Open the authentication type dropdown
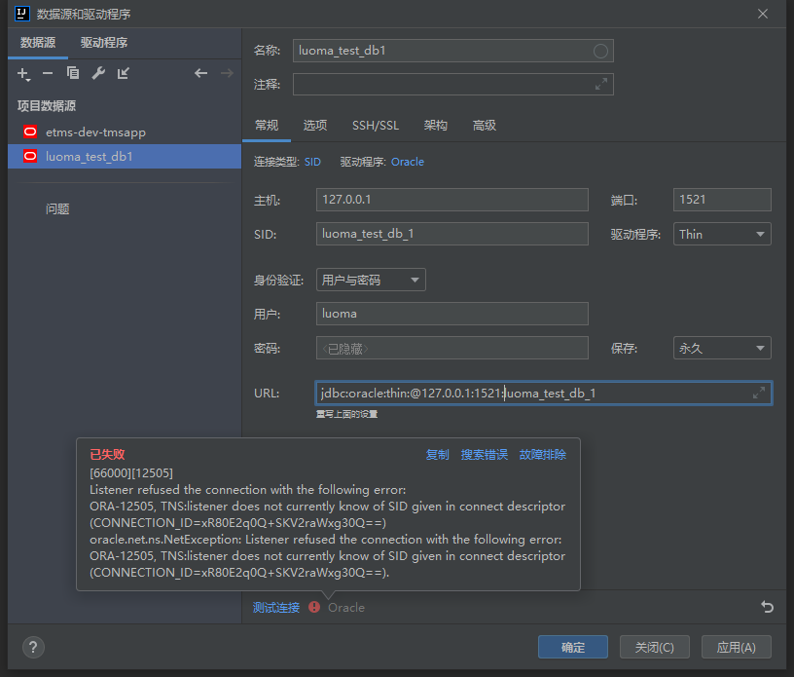794x677 pixels. coord(371,281)
